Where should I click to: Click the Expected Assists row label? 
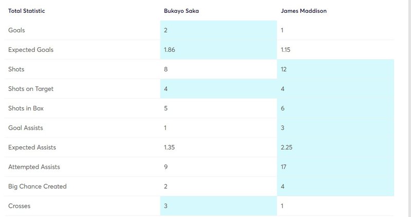pyautogui.click(x=32, y=147)
